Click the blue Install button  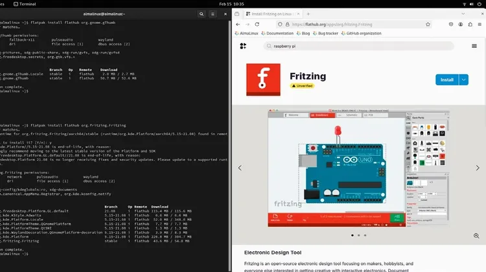point(447,79)
